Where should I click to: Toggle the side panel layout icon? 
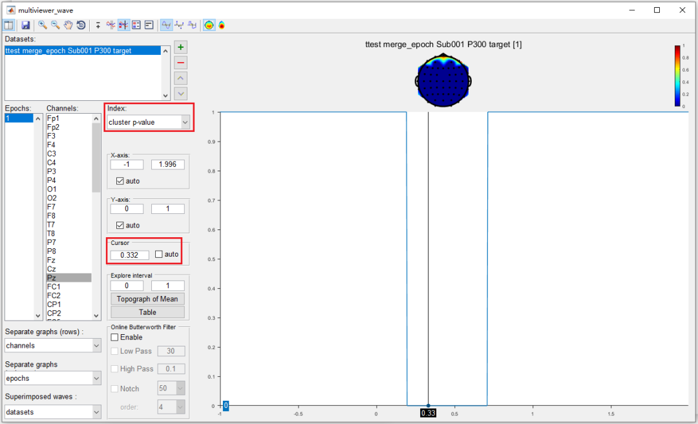coord(9,25)
